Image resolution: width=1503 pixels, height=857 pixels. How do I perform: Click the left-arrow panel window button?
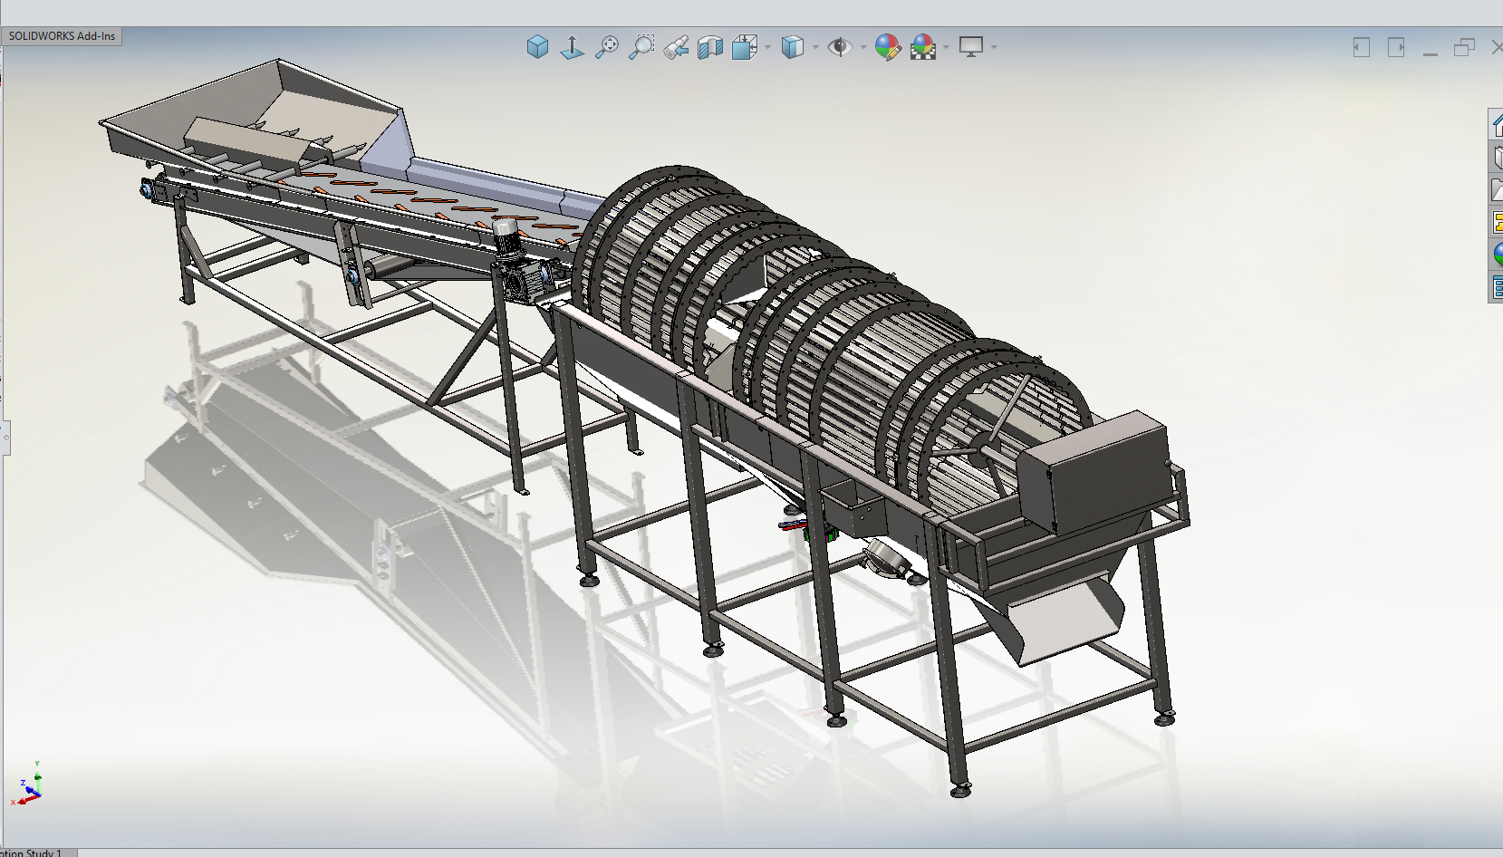coord(1361,47)
